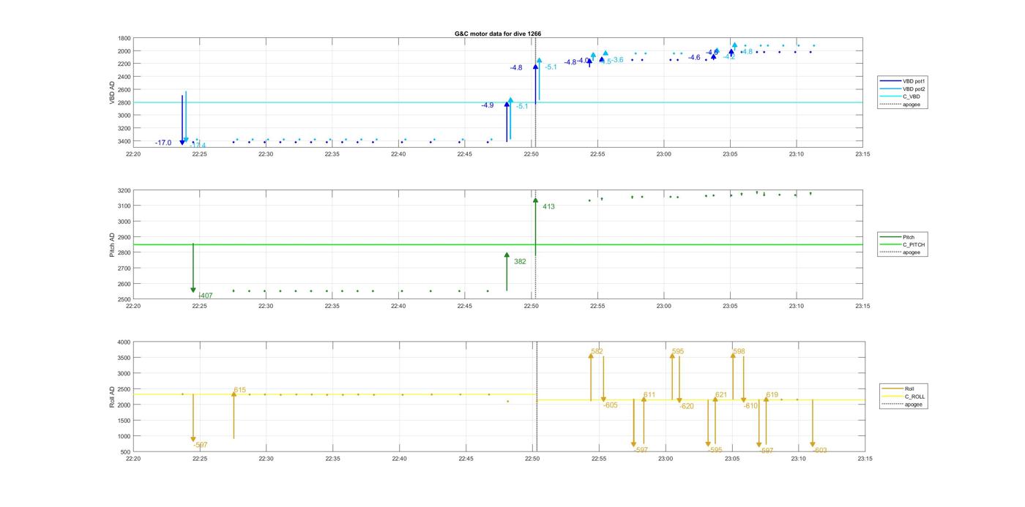Click the "-620" label in the Roll plot
The width and height of the screenshot is (1025, 507).
pyautogui.click(x=687, y=406)
